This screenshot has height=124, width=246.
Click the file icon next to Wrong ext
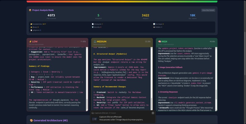[x=92, y=24]
